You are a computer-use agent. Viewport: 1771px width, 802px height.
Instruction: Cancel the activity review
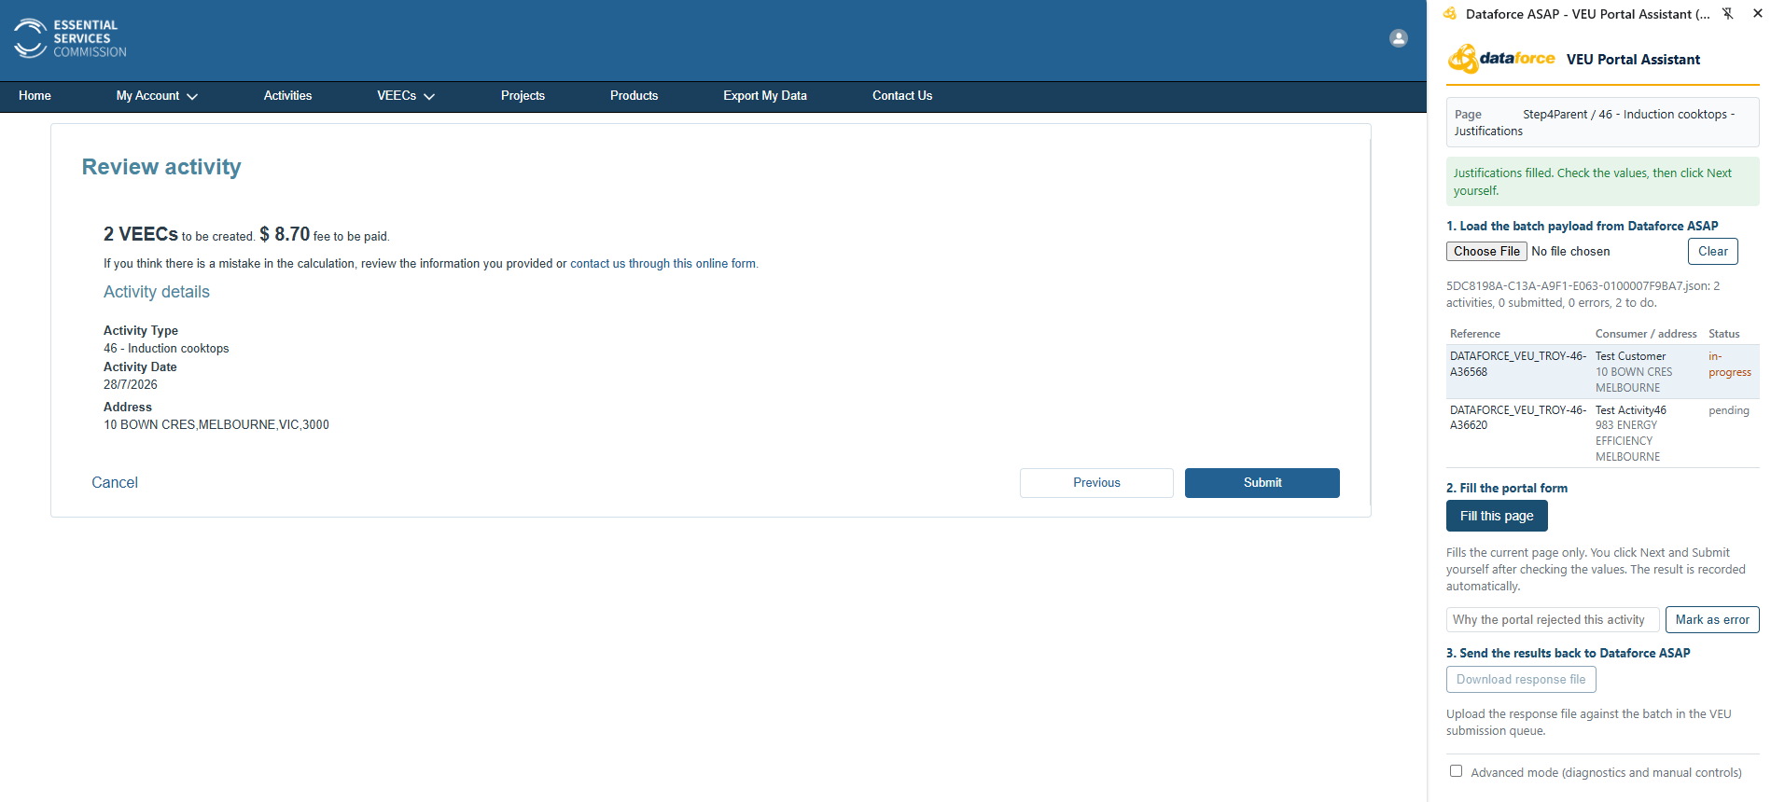click(x=115, y=482)
